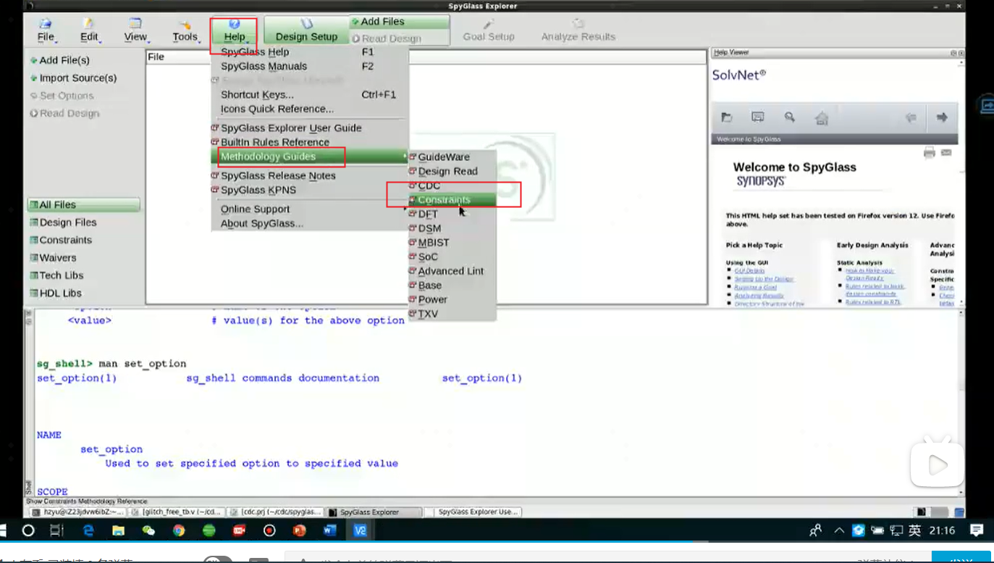Open BuiltIn Rules Reference entry

coord(310,142)
